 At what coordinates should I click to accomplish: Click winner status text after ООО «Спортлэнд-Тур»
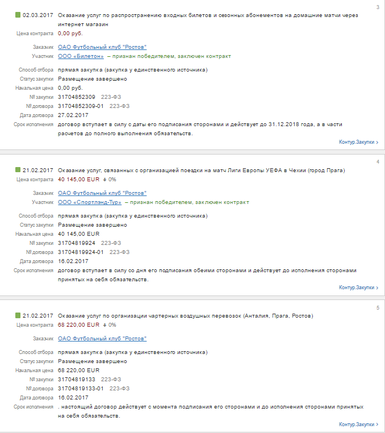pos(187,202)
